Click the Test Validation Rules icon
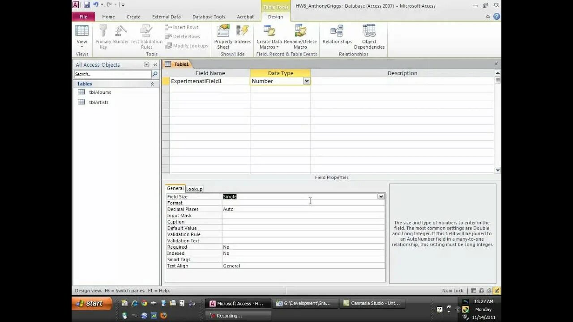Viewport: 573px width, 322px height. click(146, 31)
